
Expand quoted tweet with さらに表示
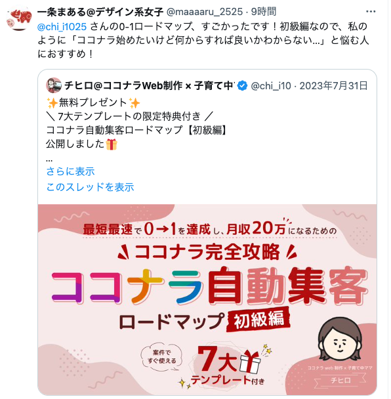click(x=70, y=171)
